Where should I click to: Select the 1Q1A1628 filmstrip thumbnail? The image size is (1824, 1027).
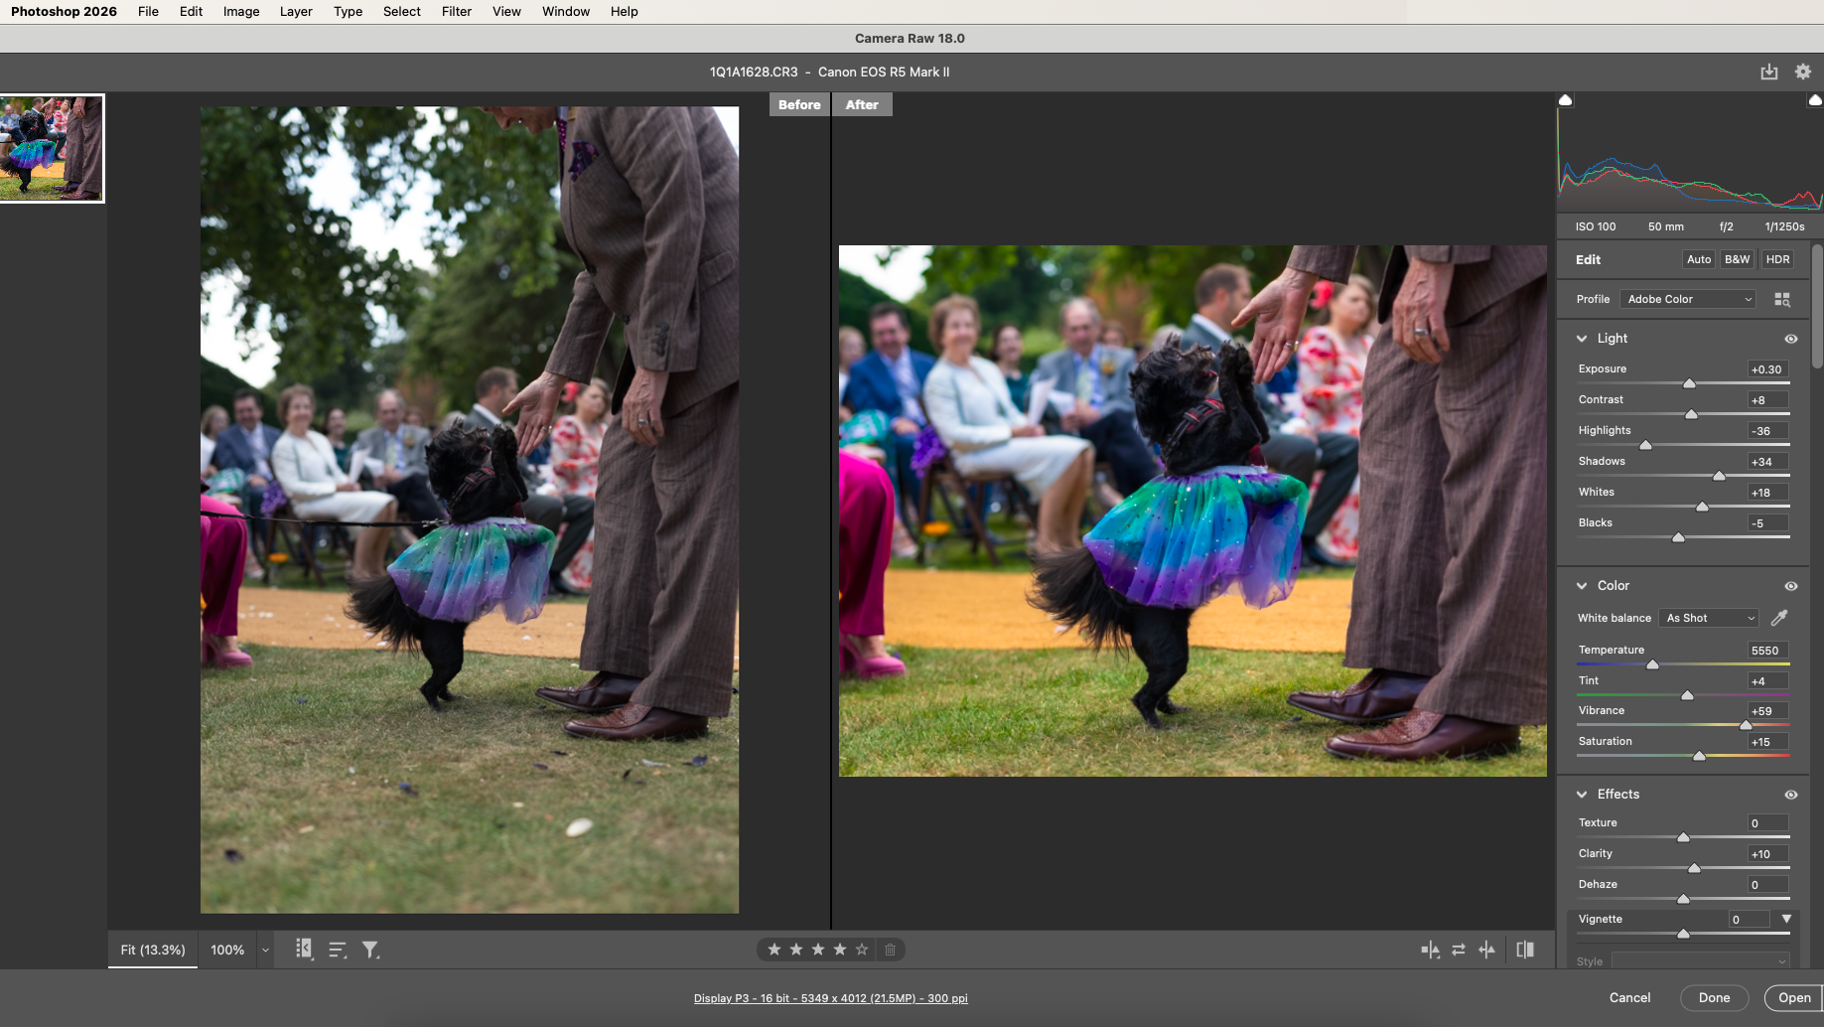click(53, 148)
